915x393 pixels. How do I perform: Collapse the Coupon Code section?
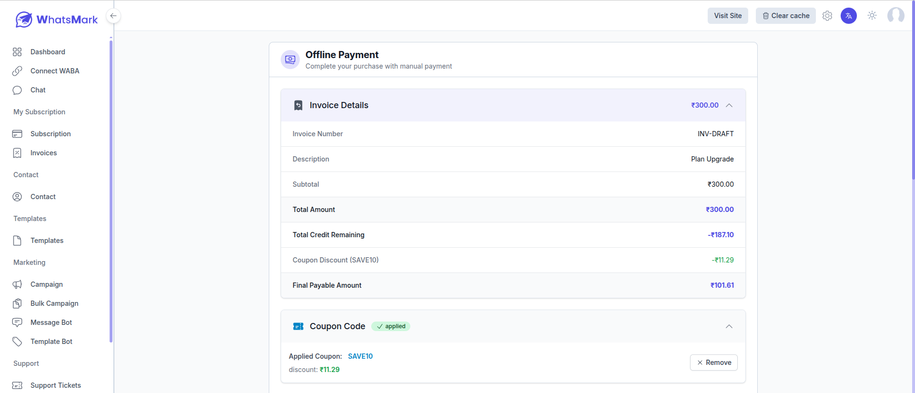click(x=729, y=326)
